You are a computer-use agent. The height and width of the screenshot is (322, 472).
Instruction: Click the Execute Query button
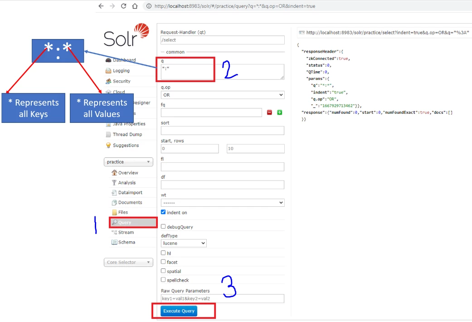coord(179,311)
